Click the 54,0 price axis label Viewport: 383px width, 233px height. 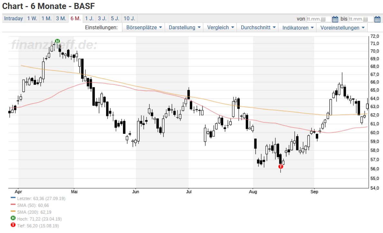pos(375,188)
